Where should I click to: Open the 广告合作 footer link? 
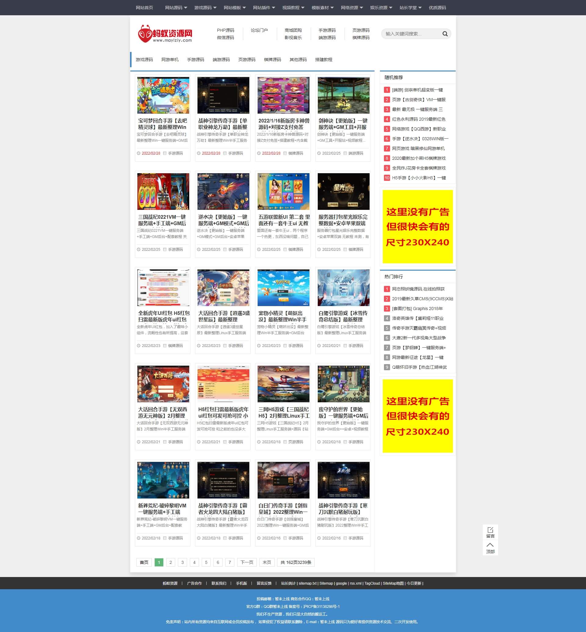pyautogui.click(x=194, y=583)
